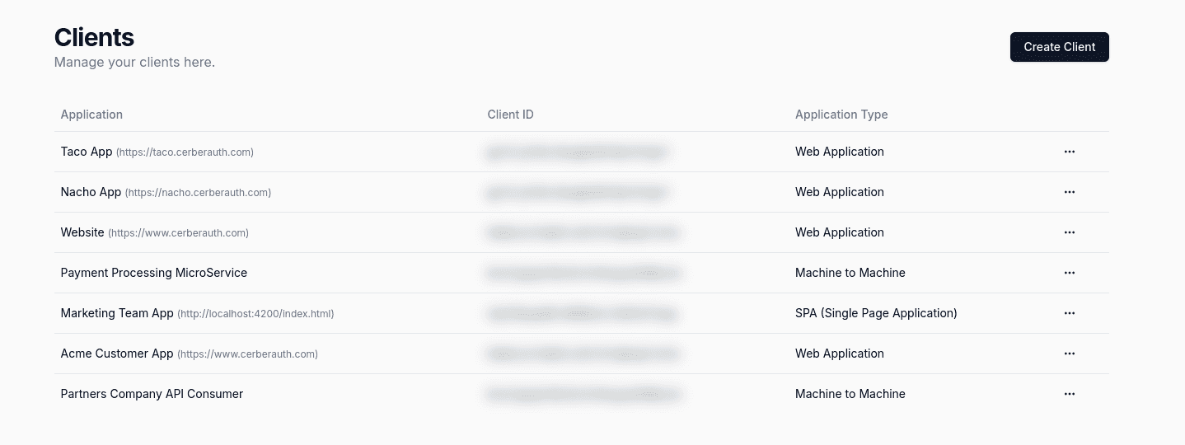1185x445 pixels.
Task: Select the Website client entry
Action: 582,232
